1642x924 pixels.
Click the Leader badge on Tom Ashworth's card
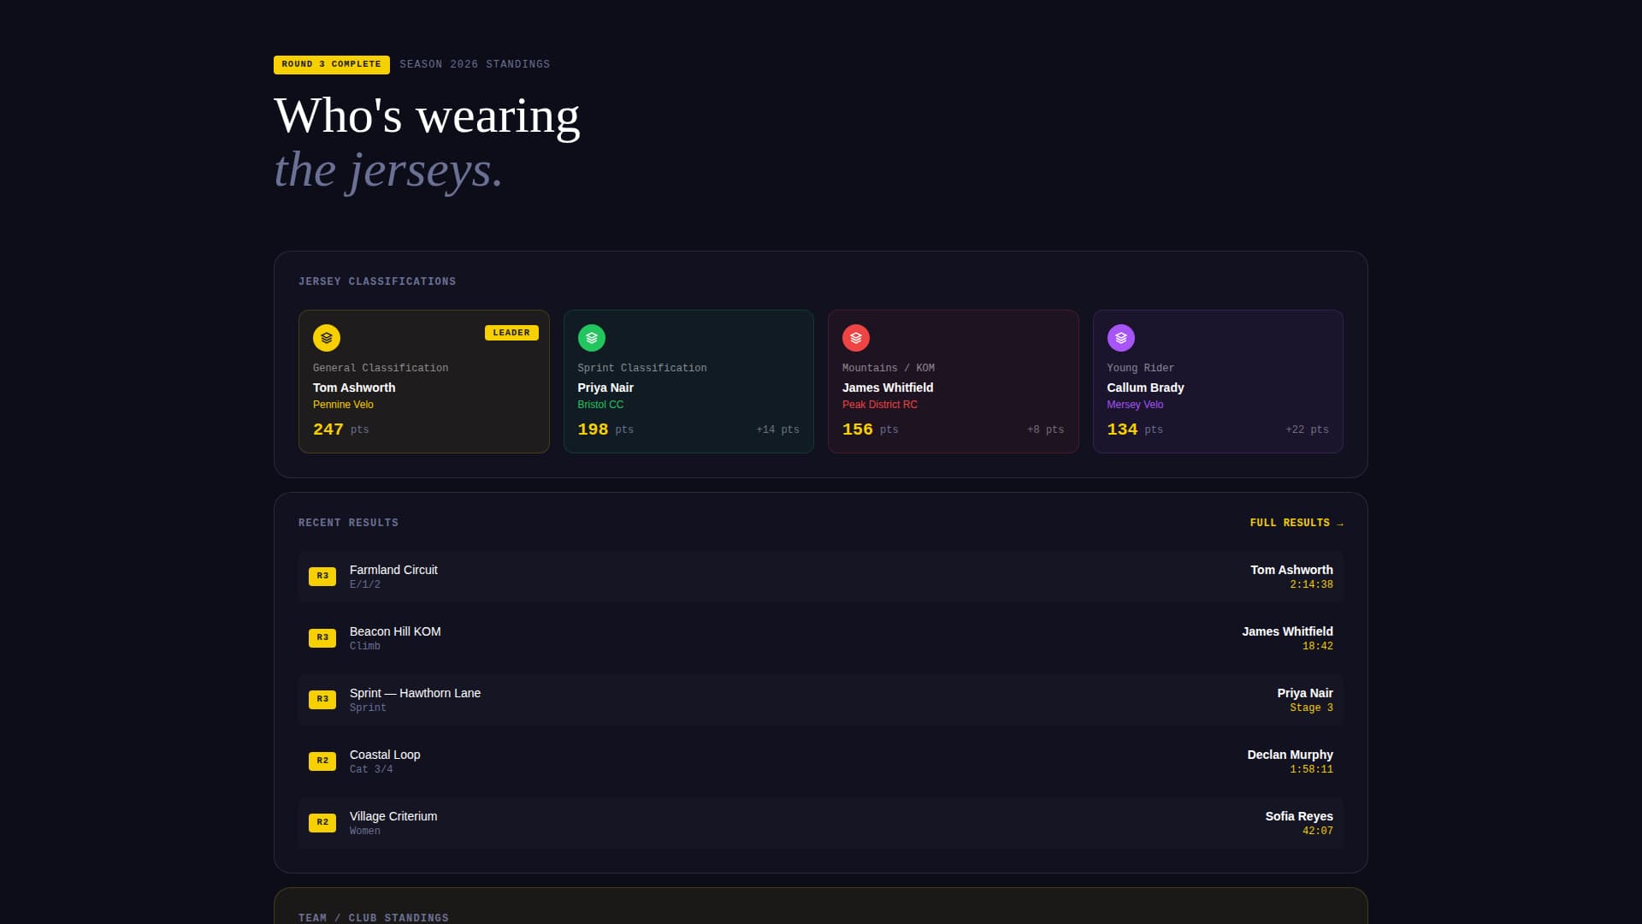[511, 333]
